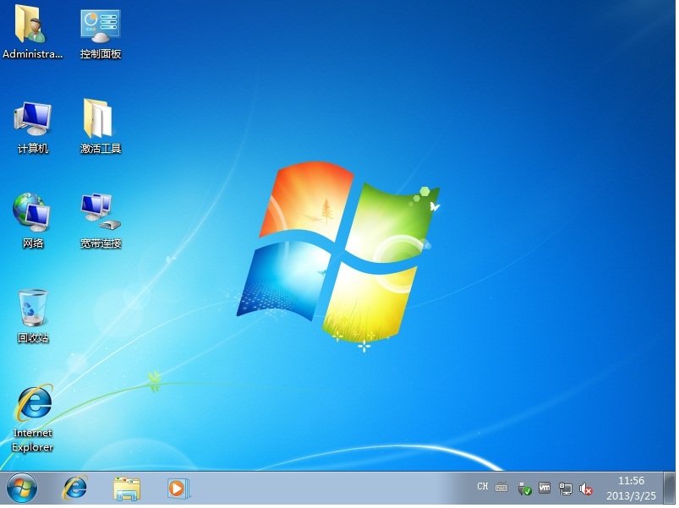Viewport: 679px width, 508px height.
Task: Click the 宽带连接 label text
Action: click(x=101, y=243)
